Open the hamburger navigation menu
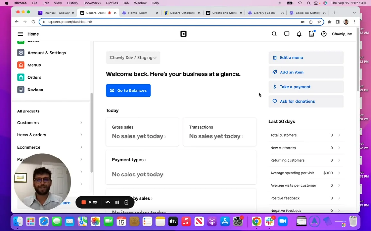The image size is (371, 231). tap(20, 34)
